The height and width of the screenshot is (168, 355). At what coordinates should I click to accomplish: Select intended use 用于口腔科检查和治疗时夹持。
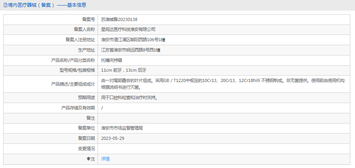tap(129, 98)
